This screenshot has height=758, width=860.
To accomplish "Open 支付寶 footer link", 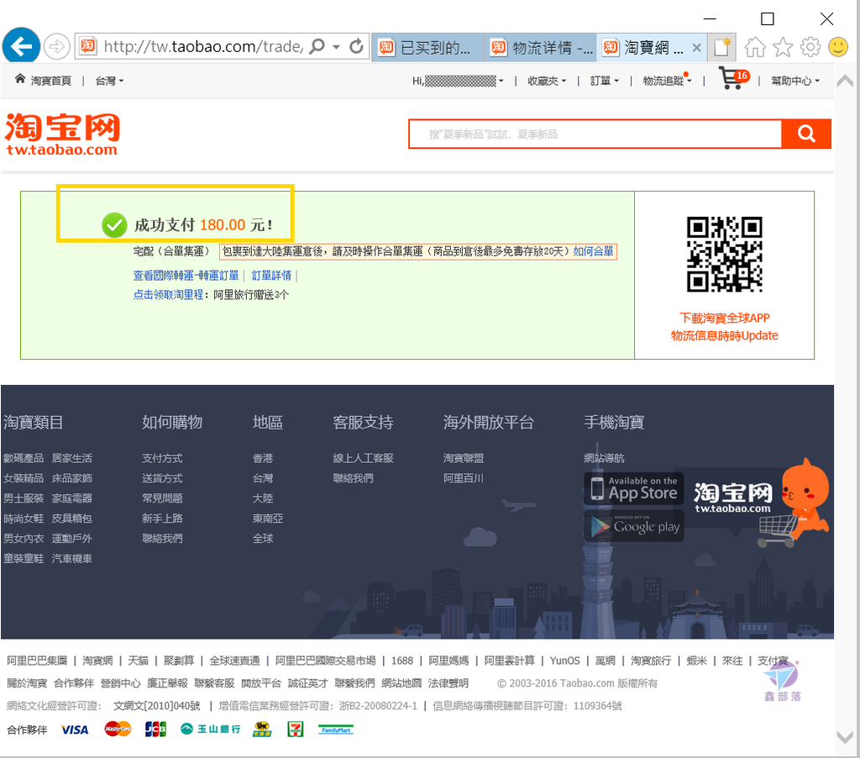I will (773, 661).
